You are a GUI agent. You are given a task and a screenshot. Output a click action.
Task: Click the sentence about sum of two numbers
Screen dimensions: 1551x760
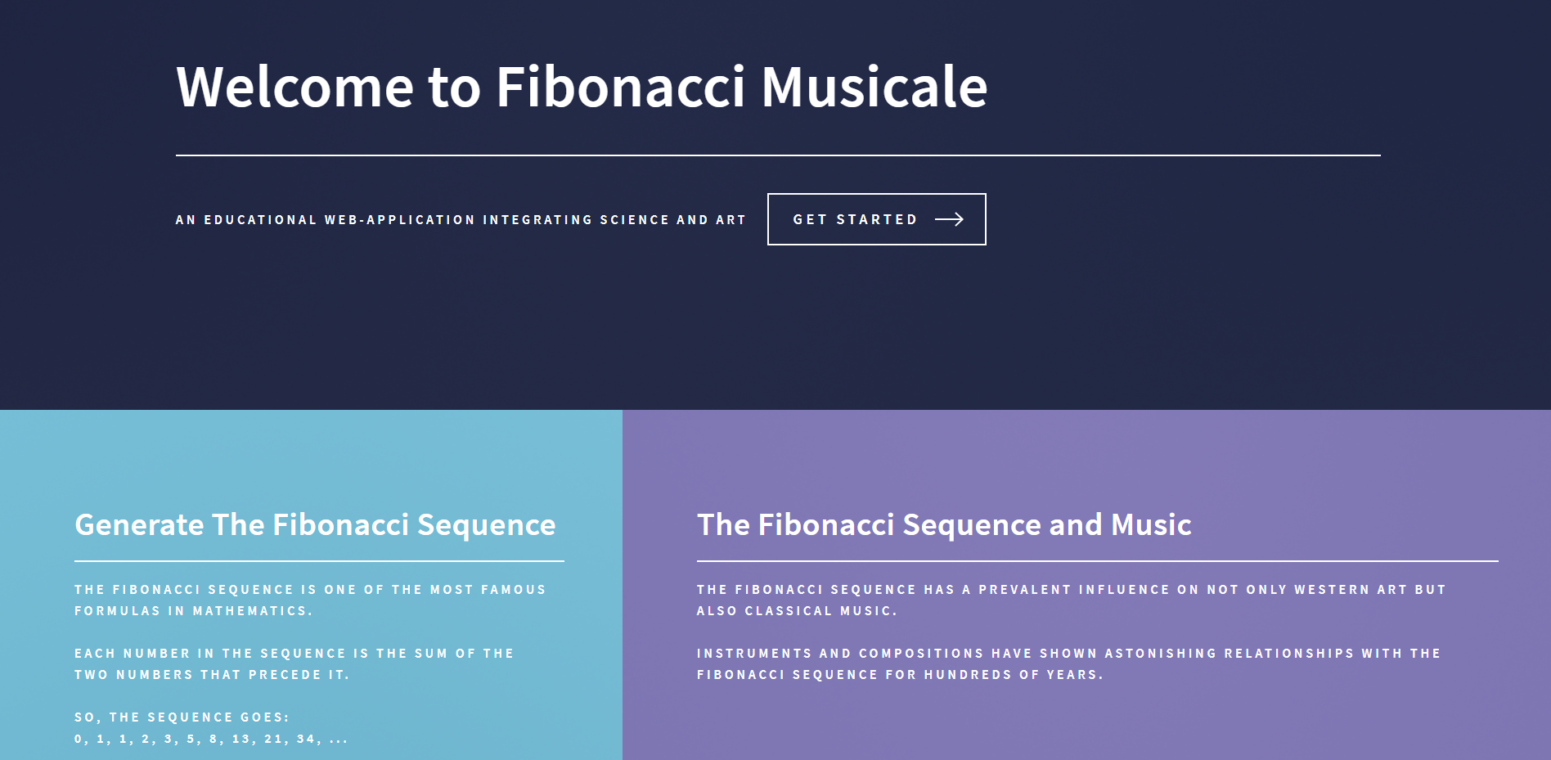(293, 663)
